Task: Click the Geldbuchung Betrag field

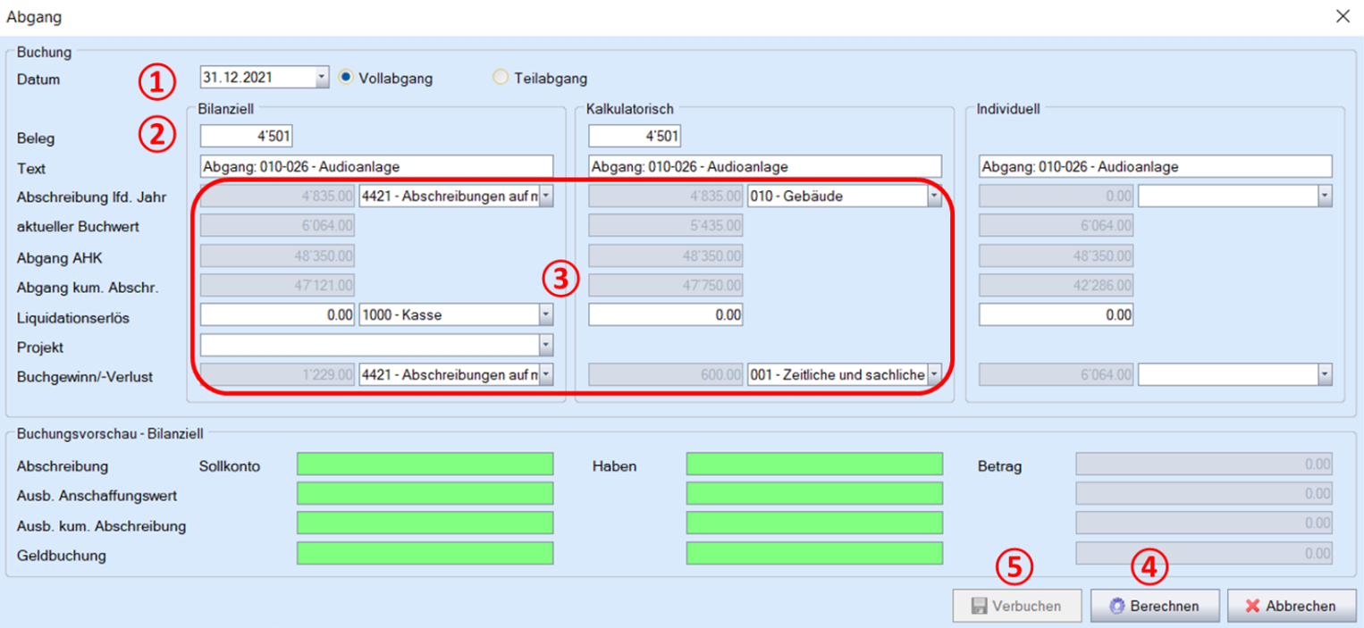Action: point(1205,553)
